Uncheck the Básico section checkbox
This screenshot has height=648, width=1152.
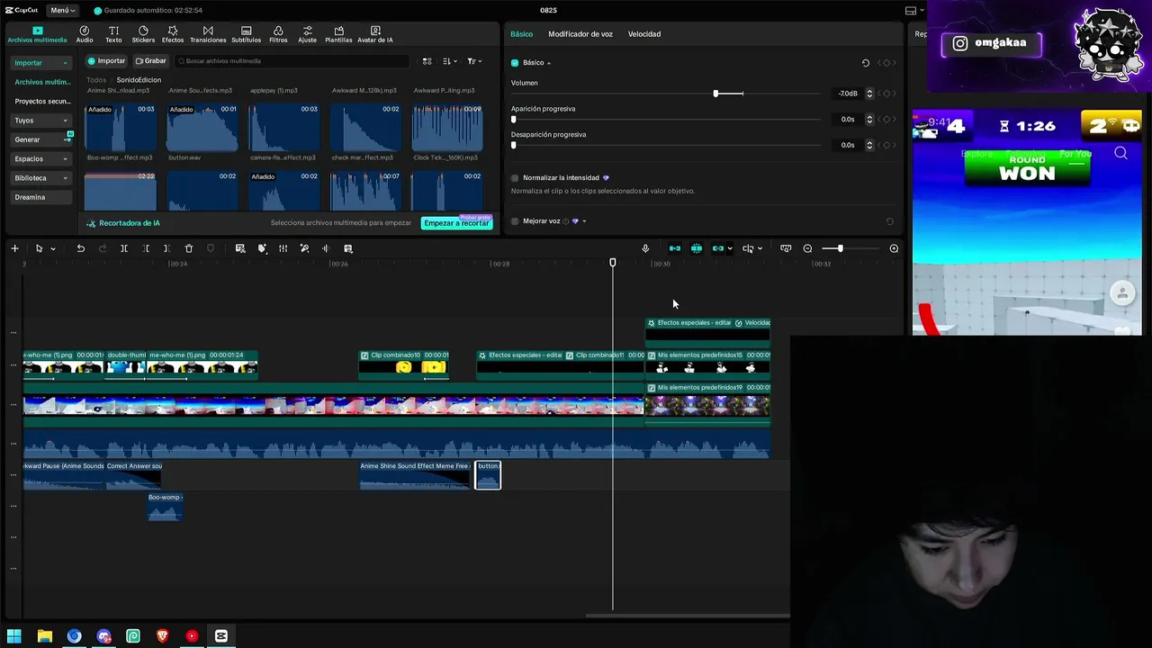click(x=515, y=63)
